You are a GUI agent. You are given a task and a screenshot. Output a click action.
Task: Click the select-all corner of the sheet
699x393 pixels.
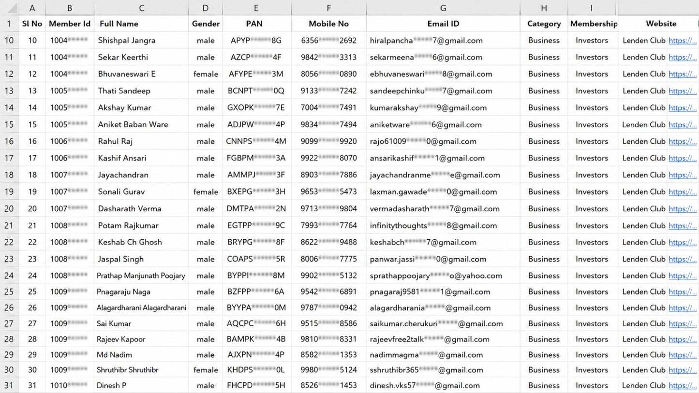[9, 8]
